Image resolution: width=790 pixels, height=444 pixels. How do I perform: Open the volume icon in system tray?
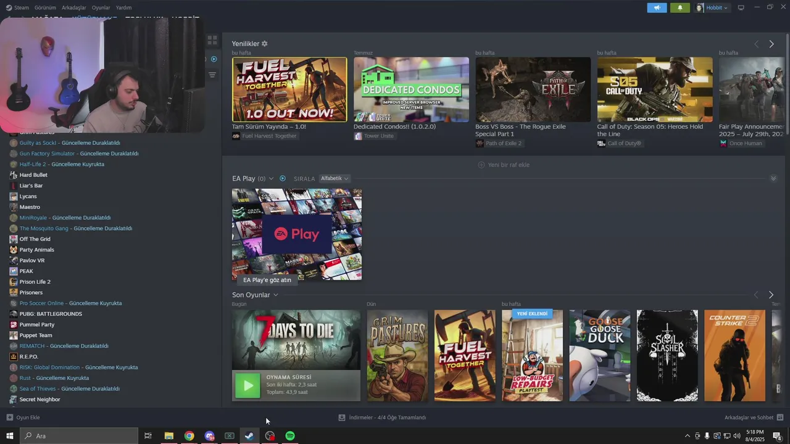pyautogui.click(x=736, y=436)
